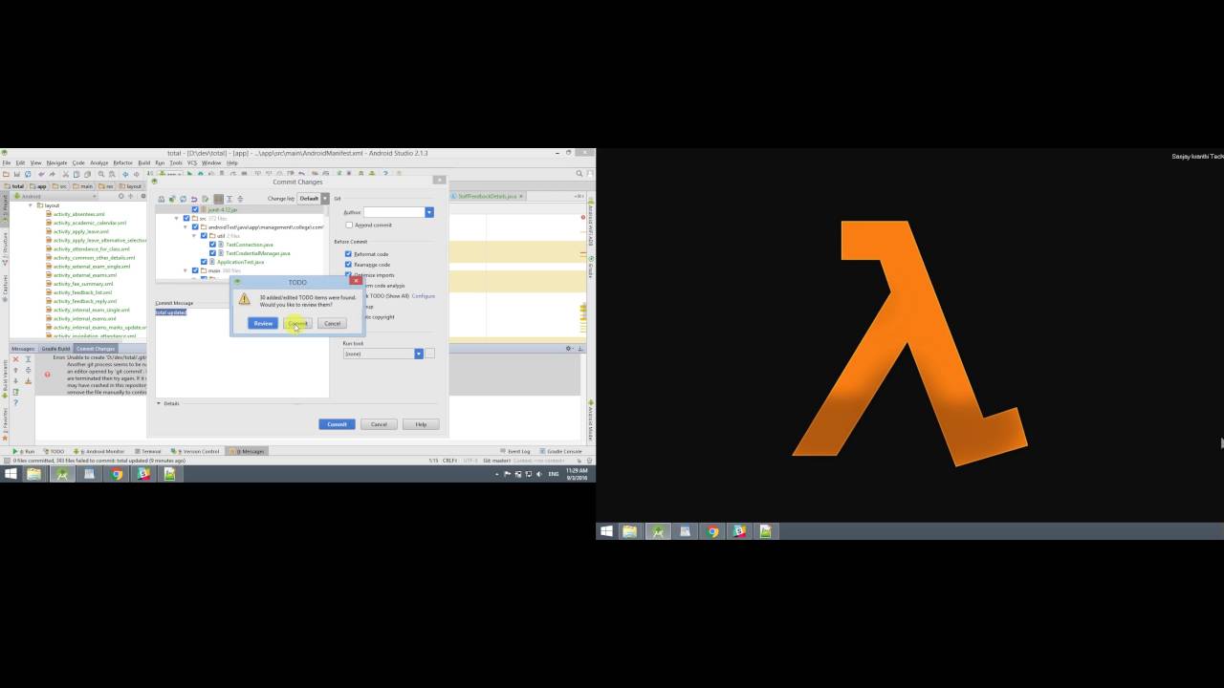Image resolution: width=1224 pixels, height=688 pixels.
Task: Uncheck the util folder checkbox
Action: [x=204, y=235]
